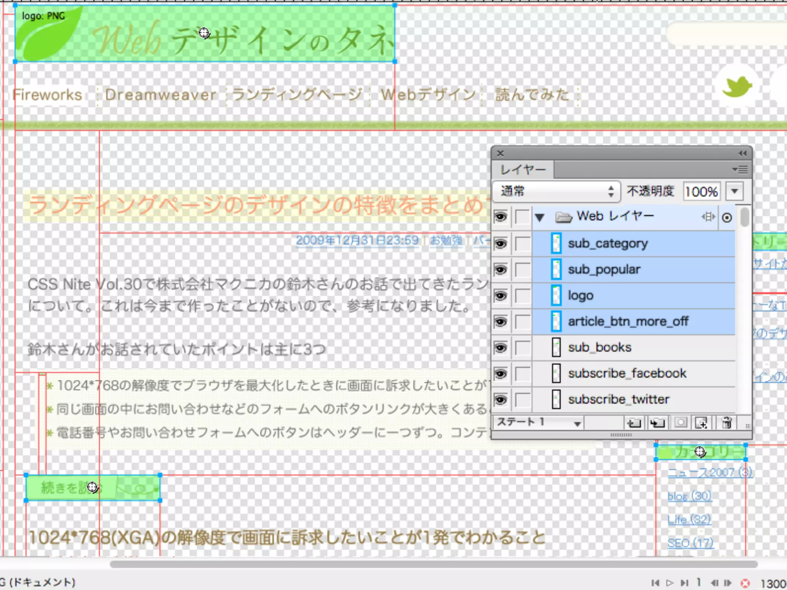This screenshot has height=590, width=787.
Task: Click the new sub layer icon
Action: (x=657, y=423)
